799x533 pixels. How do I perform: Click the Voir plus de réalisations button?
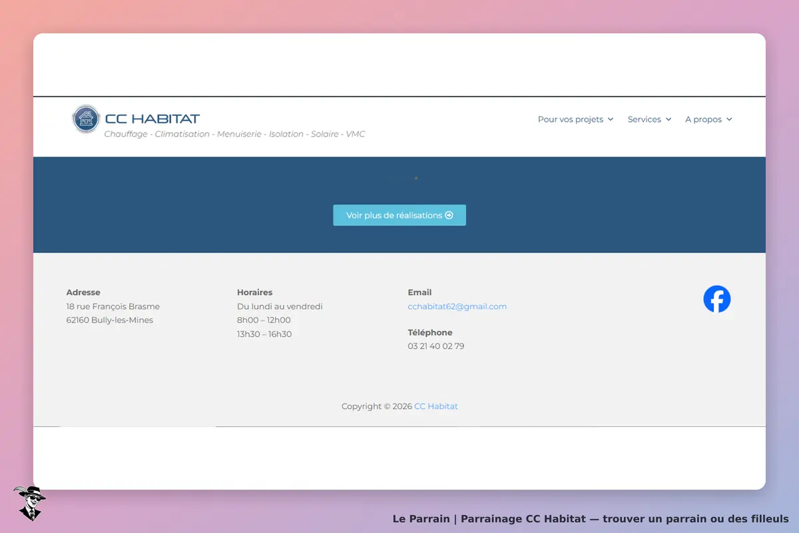(400, 215)
